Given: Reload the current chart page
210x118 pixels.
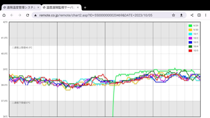Looking at the screenshot, I should tap(28, 15).
